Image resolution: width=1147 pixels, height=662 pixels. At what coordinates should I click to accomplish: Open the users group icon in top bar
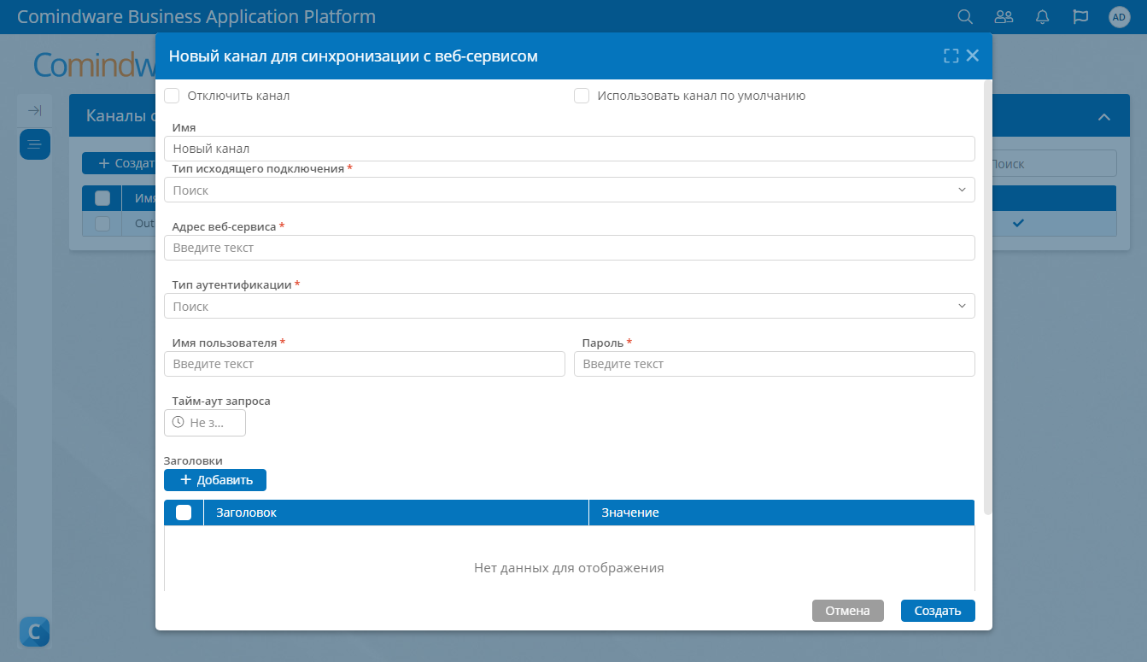click(1004, 17)
